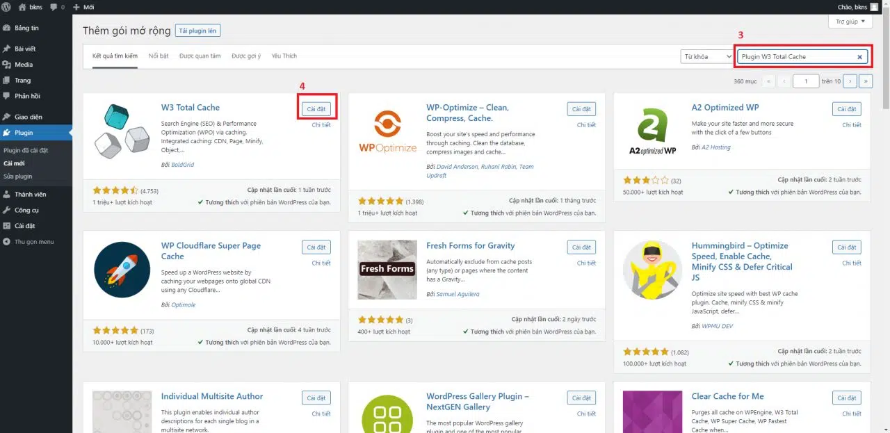Viewport: 890px width, 433px height.
Task: Open the comments bubble in admin bar
Action: point(57,7)
